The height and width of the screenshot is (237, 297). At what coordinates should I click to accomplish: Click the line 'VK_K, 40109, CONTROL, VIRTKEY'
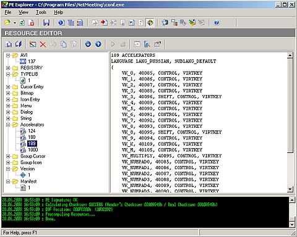point(162,144)
